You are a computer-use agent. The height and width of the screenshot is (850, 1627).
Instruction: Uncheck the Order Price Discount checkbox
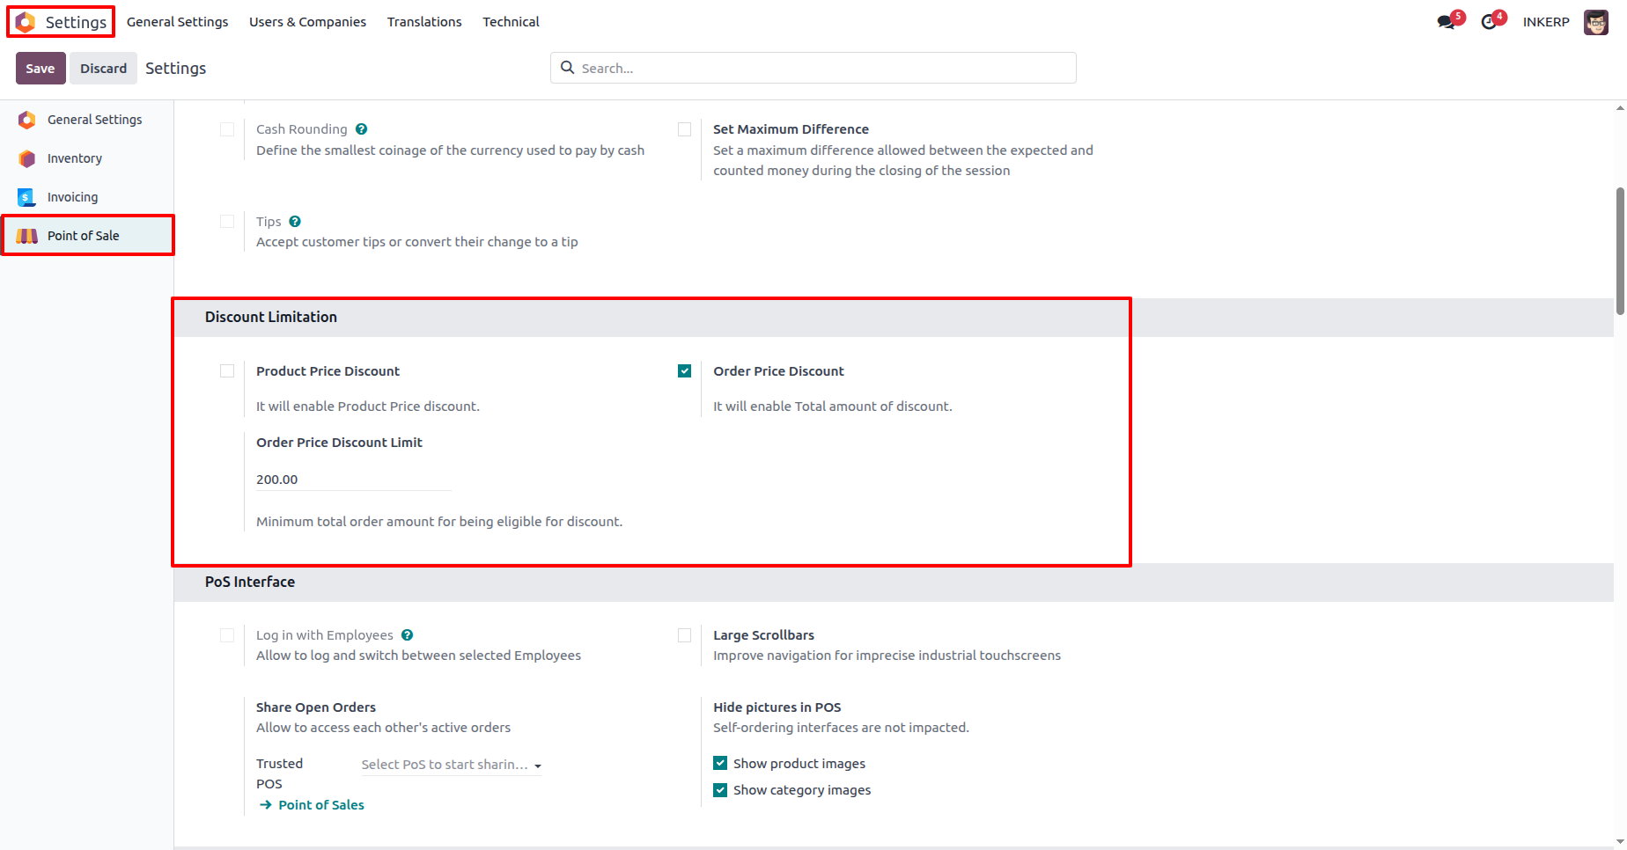684,371
